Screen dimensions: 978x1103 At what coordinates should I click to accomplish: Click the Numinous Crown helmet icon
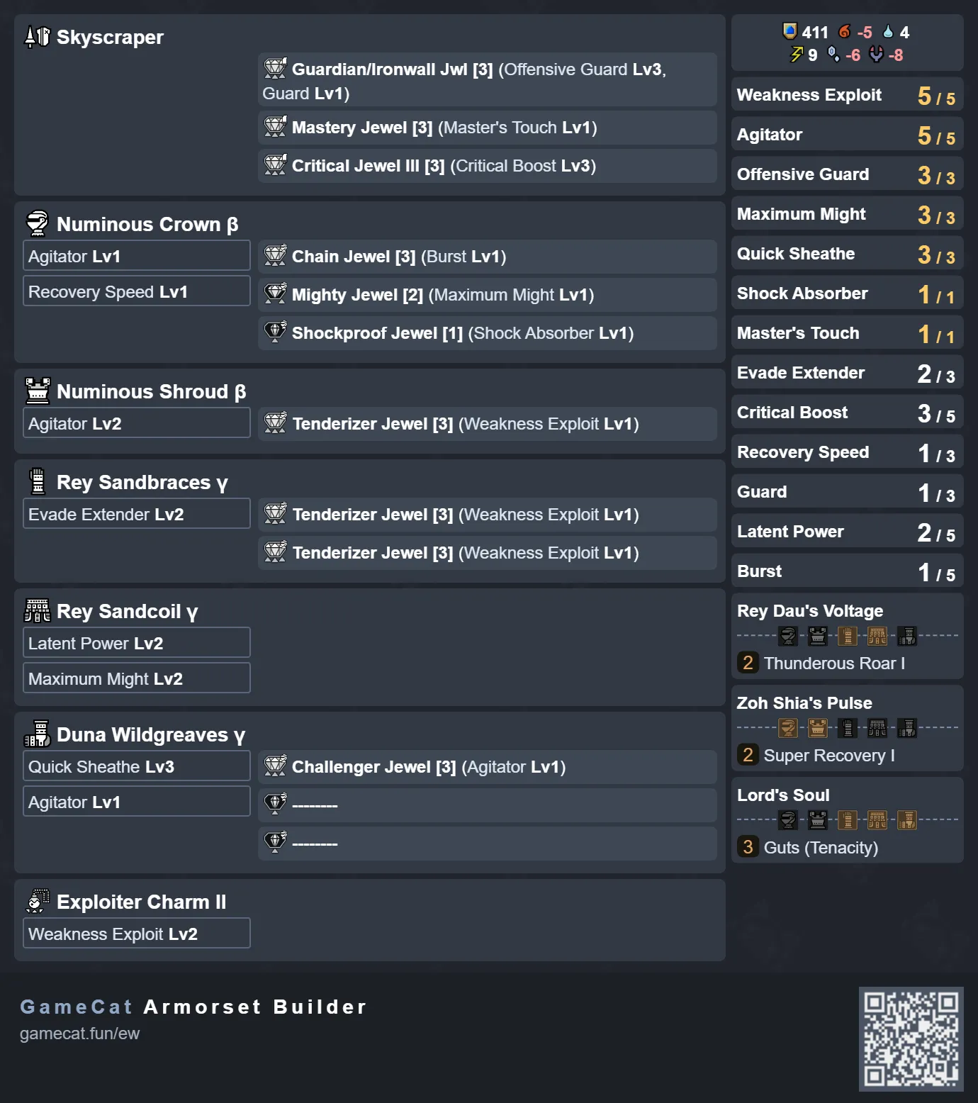(x=37, y=223)
